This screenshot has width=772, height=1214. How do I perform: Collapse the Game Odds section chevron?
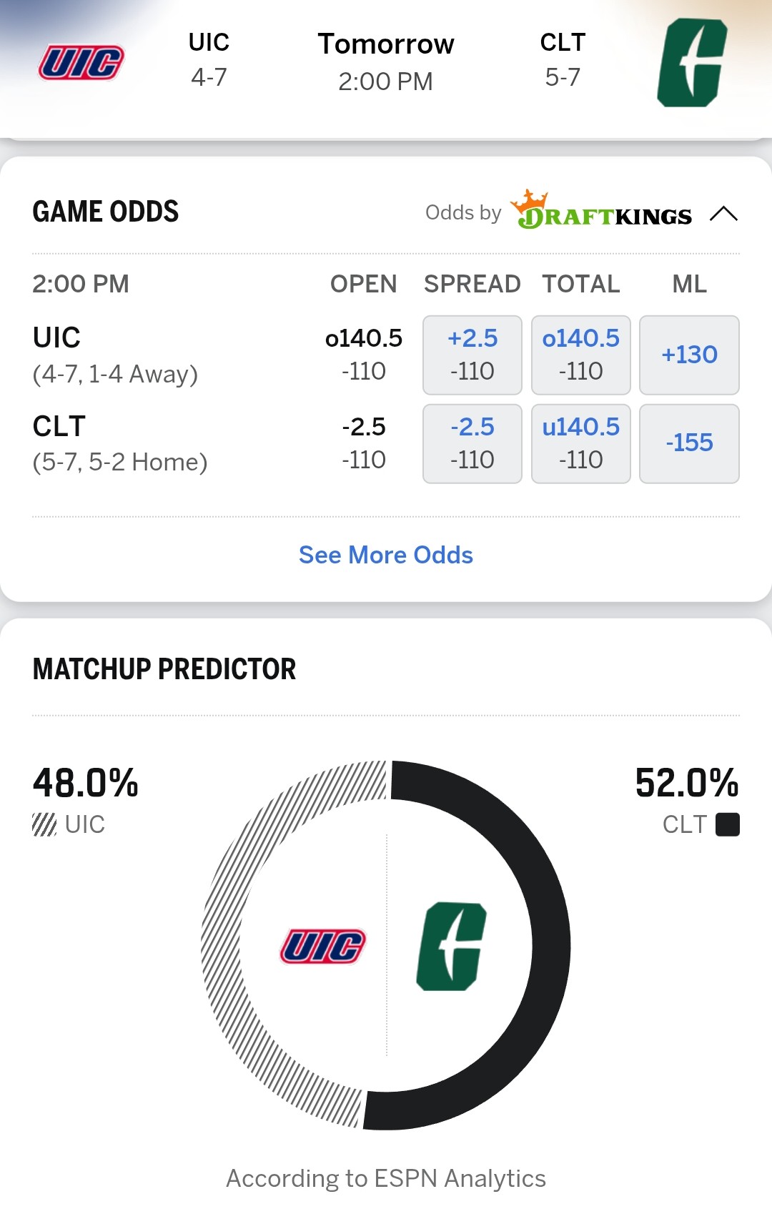(x=723, y=214)
